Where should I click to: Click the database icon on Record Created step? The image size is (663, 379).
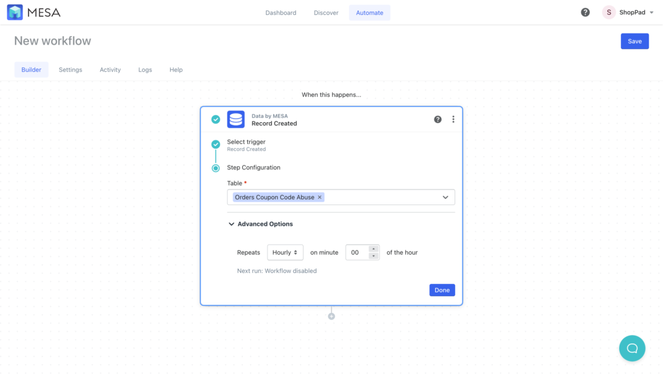[x=236, y=120]
